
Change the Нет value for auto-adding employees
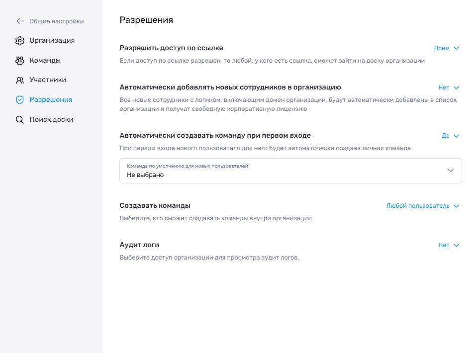(x=449, y=88)
